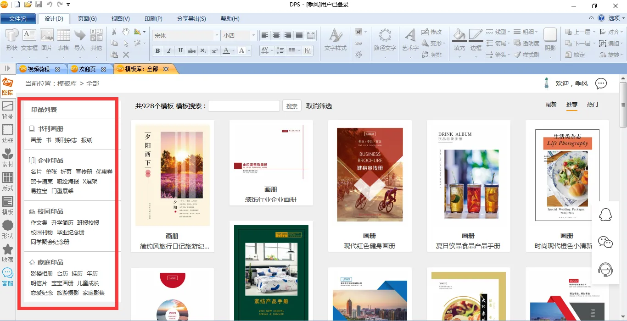Open the 页面(G) ribbon tab

87,19
